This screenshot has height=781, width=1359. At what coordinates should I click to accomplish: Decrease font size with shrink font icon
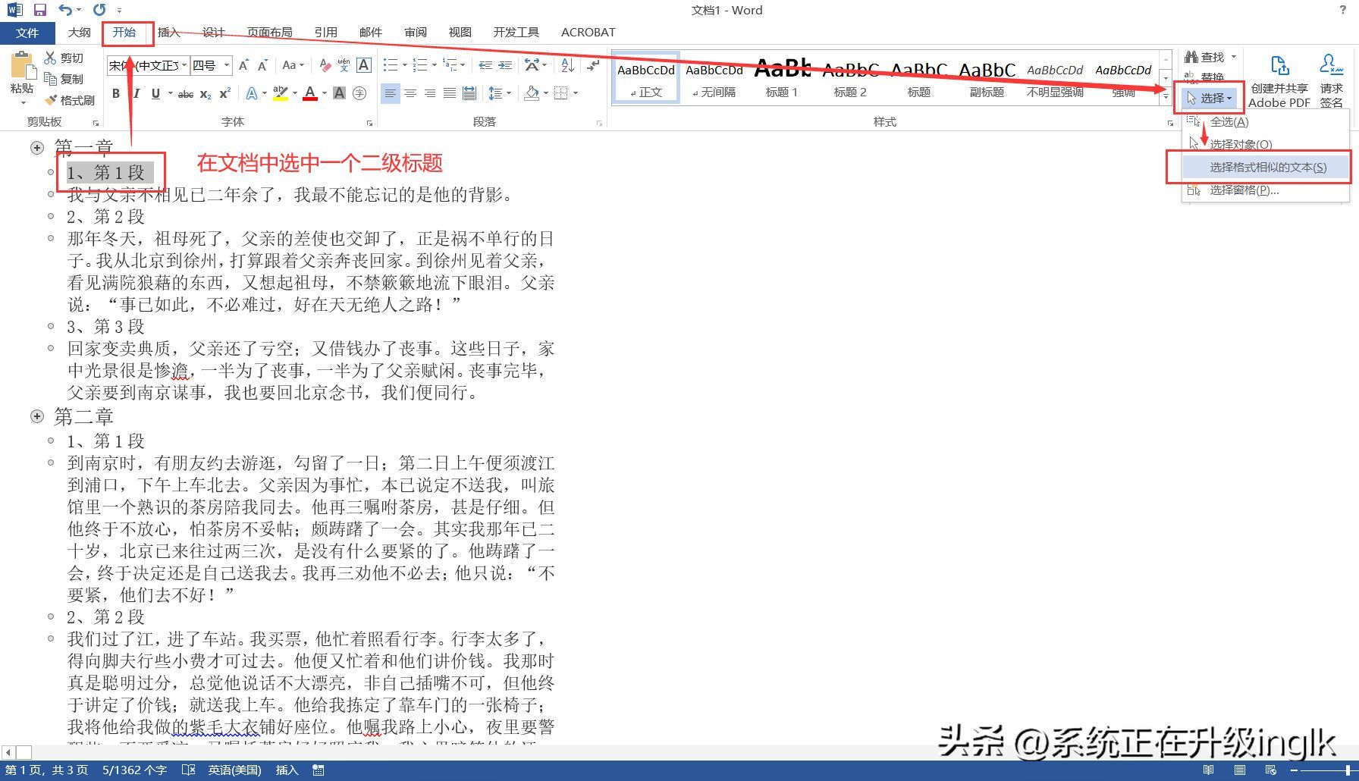262,66
